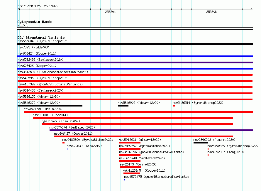261x191 pixels.
Task: Click nsv5912921 (Almarri2020) label
Action: pyautogui.click(x=140, y=140)
